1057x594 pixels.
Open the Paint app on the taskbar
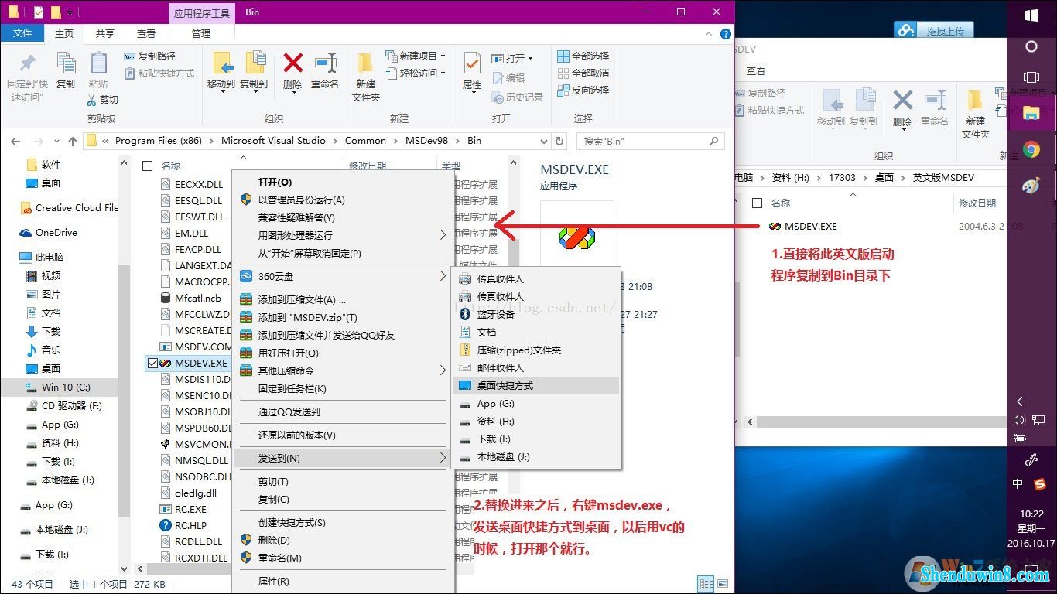(x=1031, y=186)
